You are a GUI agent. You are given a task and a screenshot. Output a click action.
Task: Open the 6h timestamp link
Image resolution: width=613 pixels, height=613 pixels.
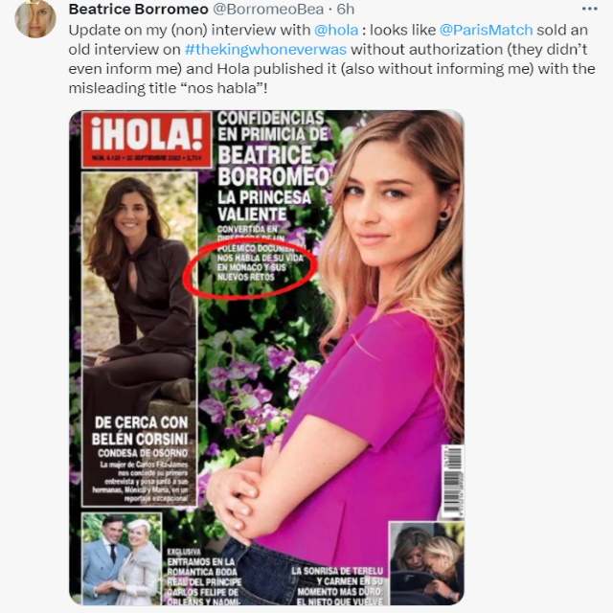(x=345, y=9)
